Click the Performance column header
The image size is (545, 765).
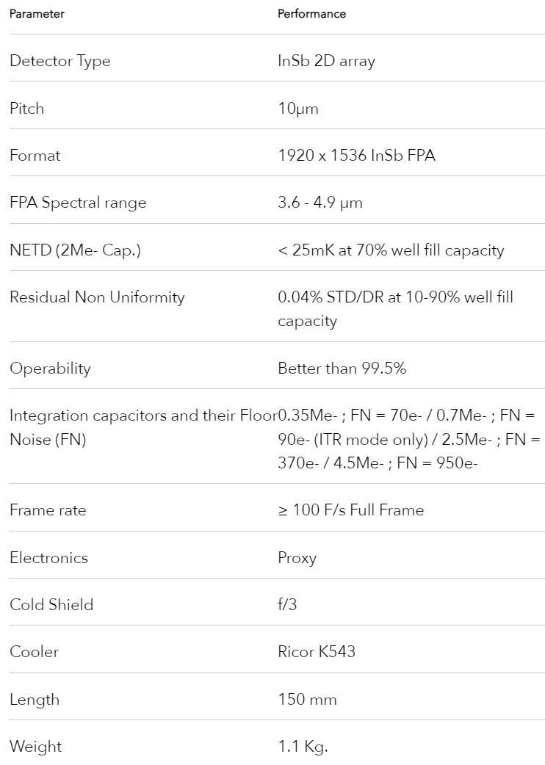coord(311,14)
